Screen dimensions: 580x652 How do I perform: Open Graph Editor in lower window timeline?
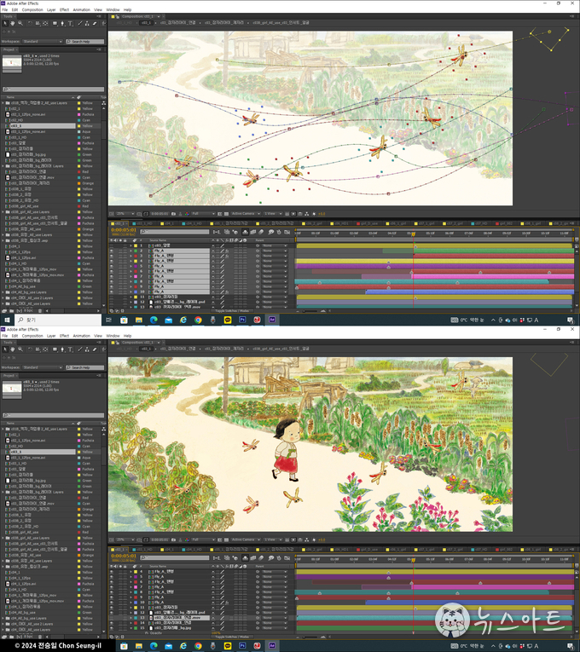pyautogui.click(x=287, y=557)
